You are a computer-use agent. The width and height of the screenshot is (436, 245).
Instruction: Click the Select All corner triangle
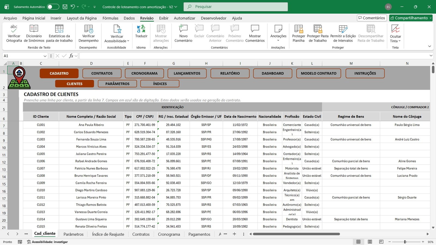tap(5, 63)
